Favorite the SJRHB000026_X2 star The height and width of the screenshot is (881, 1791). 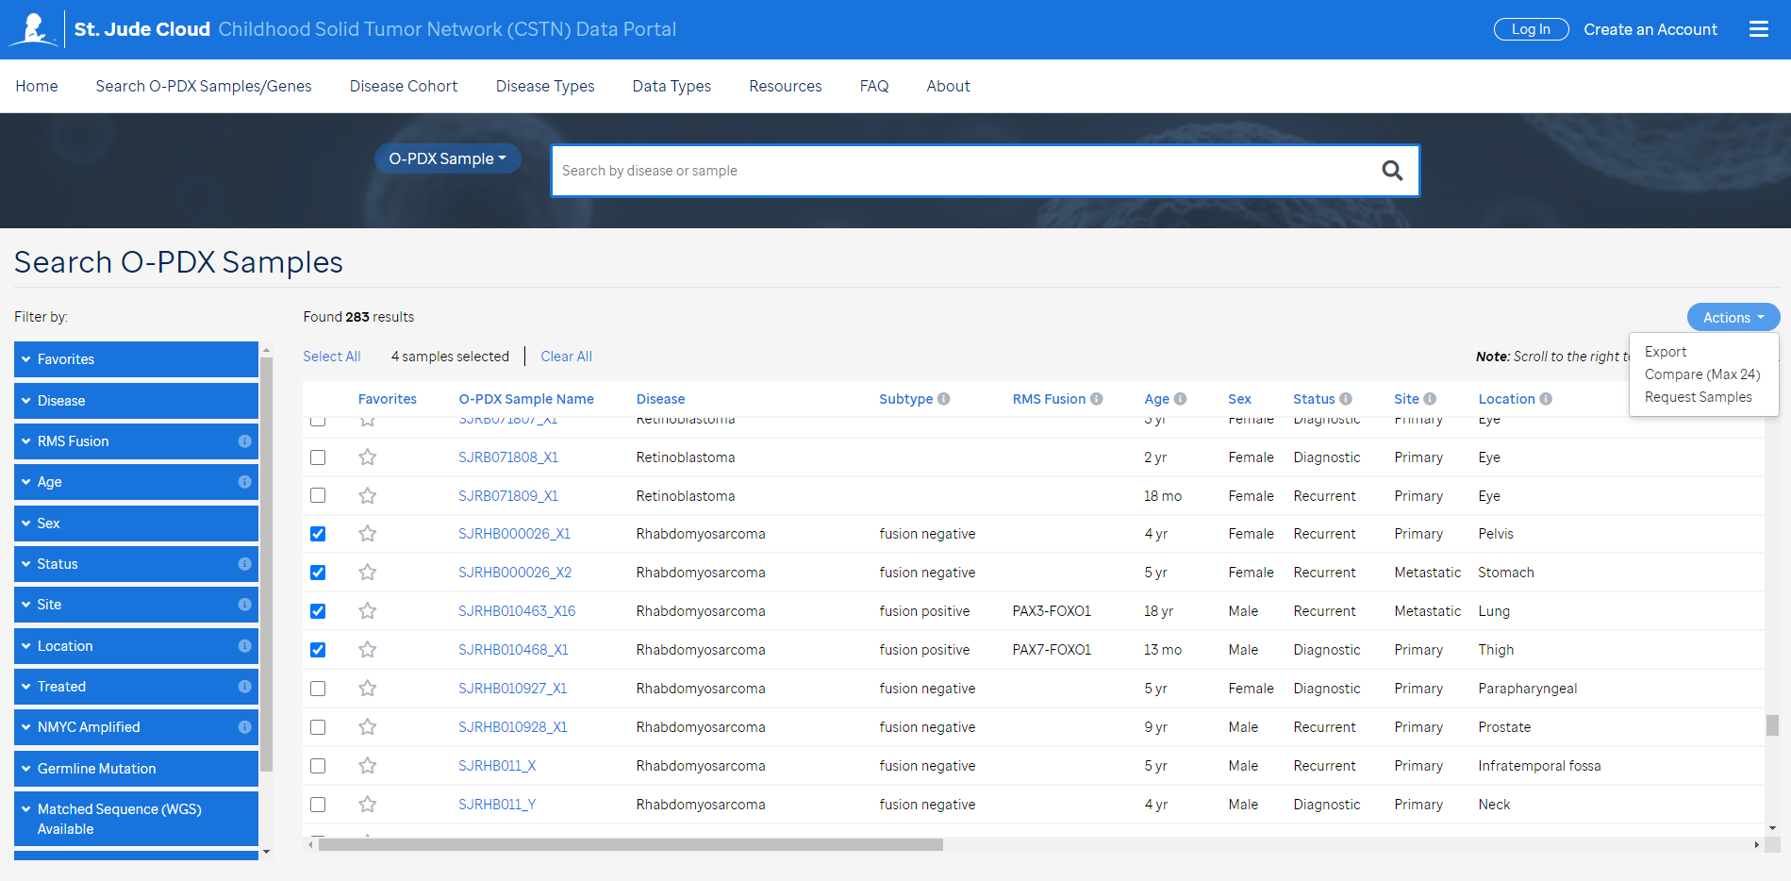[x=368, y=573]
